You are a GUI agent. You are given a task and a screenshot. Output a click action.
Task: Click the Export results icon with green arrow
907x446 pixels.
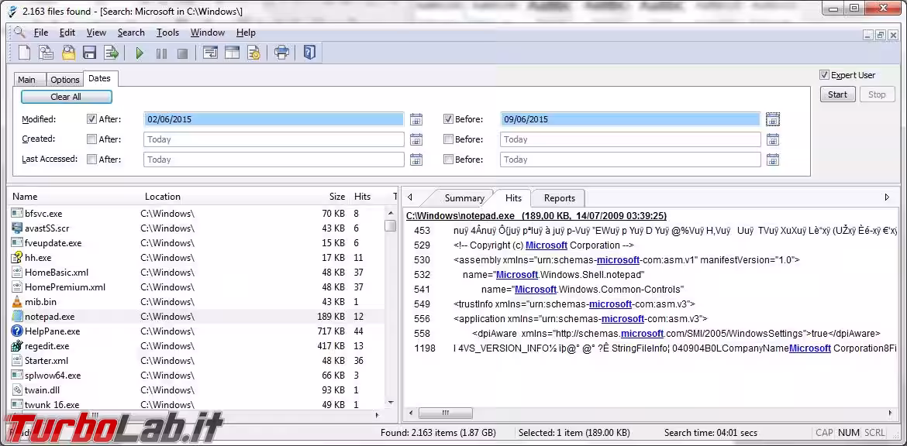click(x=111, y=53)
